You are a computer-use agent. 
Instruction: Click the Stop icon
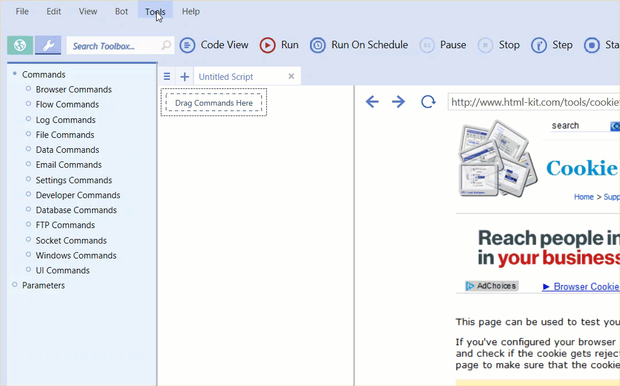[486, 45]
